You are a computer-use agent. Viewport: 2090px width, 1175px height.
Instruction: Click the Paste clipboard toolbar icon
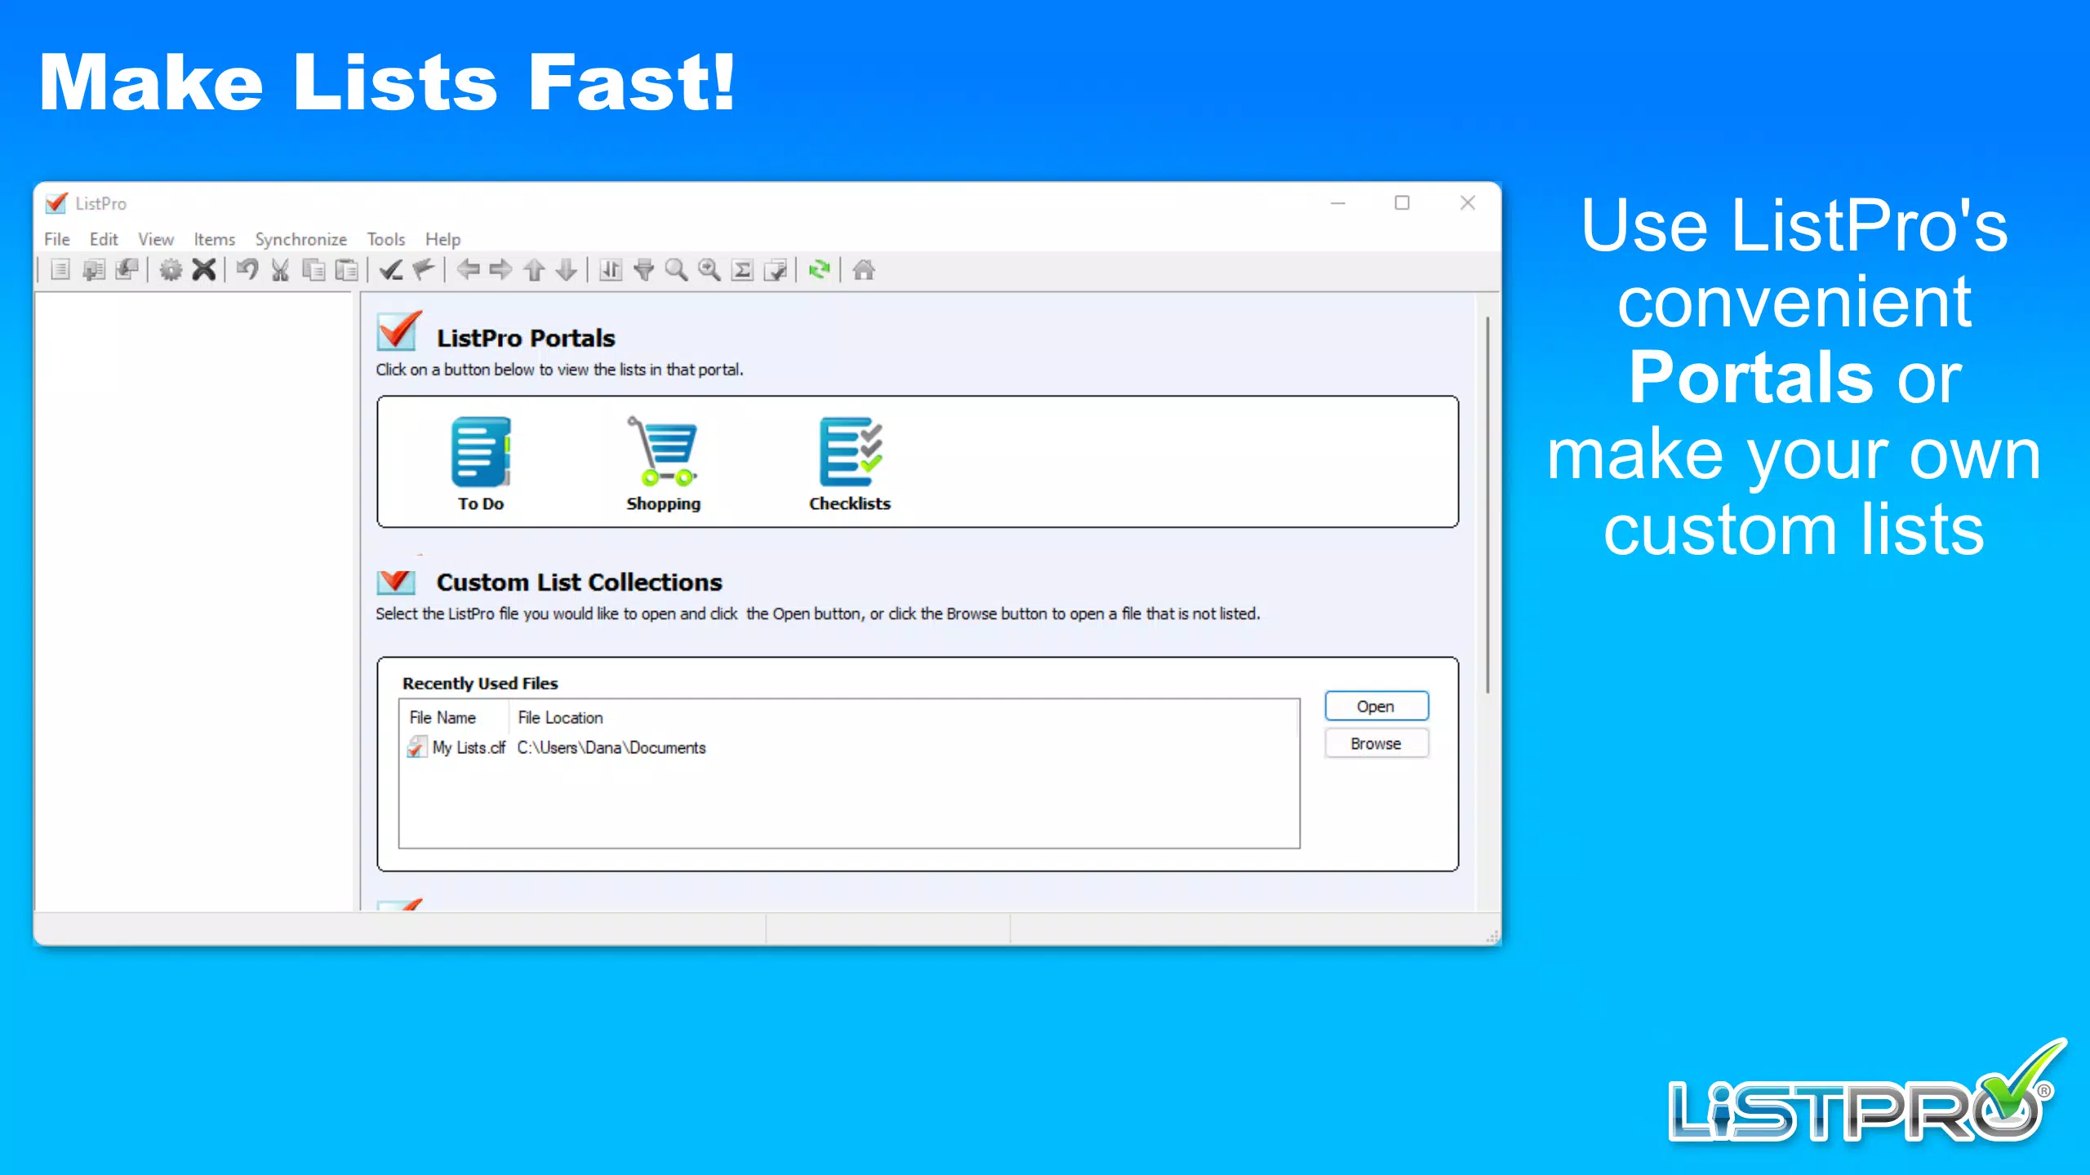(347, 269)
